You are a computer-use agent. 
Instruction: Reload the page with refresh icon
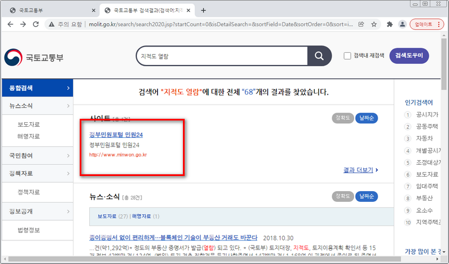click(36, 24)
